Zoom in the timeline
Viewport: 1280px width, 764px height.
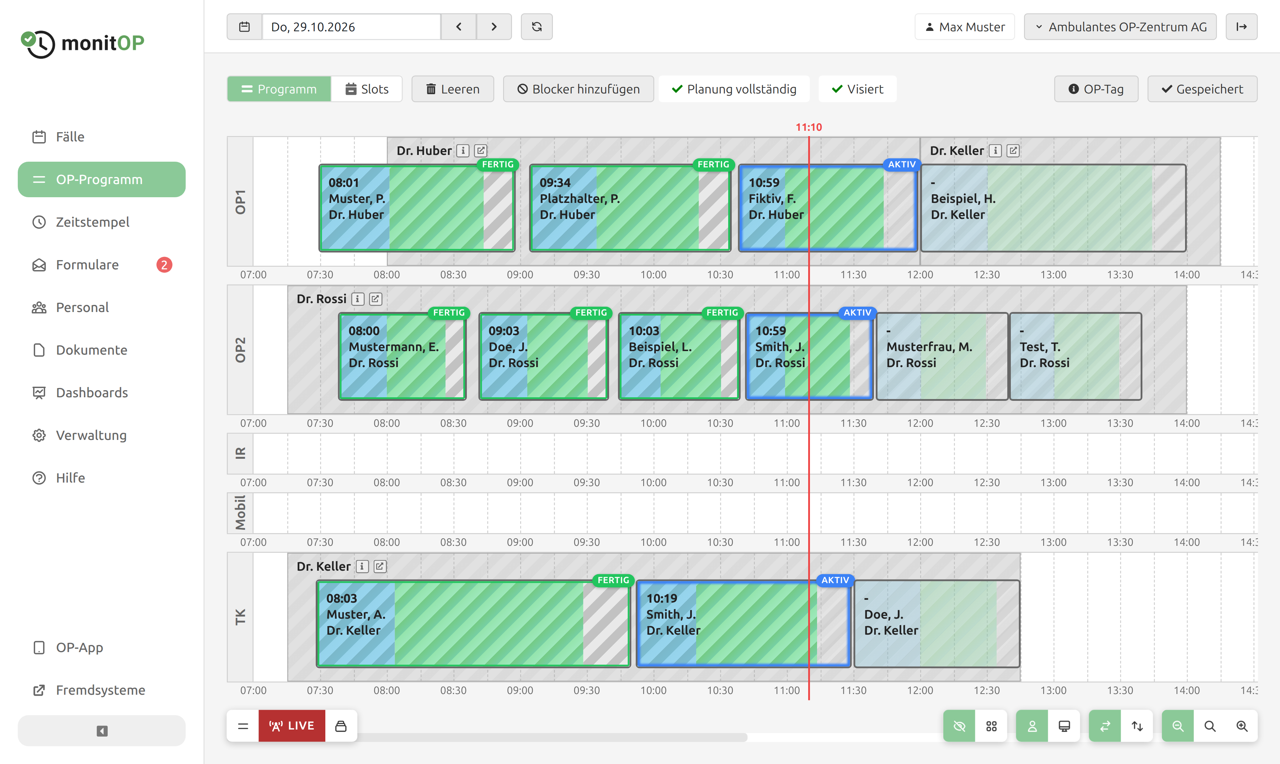(1242, 726)
